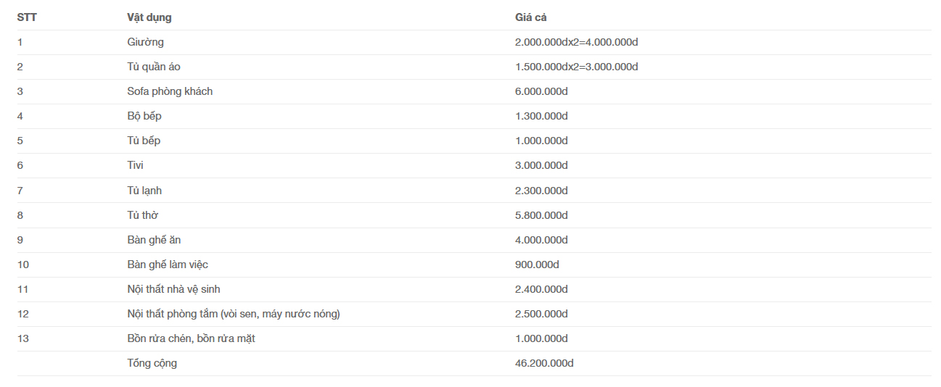Click the "STT" column header
941x387 pixels.
27,17
